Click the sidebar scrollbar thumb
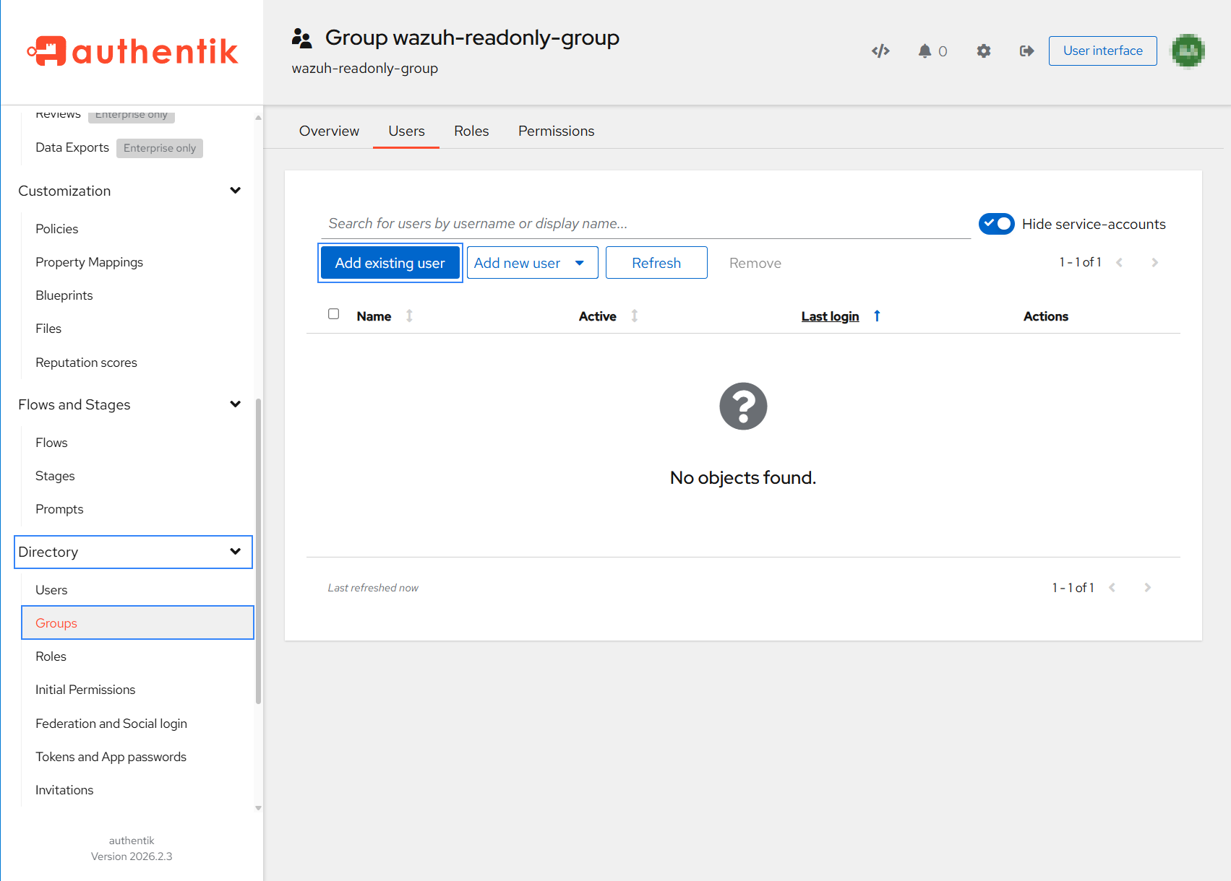The image size is (1231, 881). pyautogui.click(x=258, y=550)
